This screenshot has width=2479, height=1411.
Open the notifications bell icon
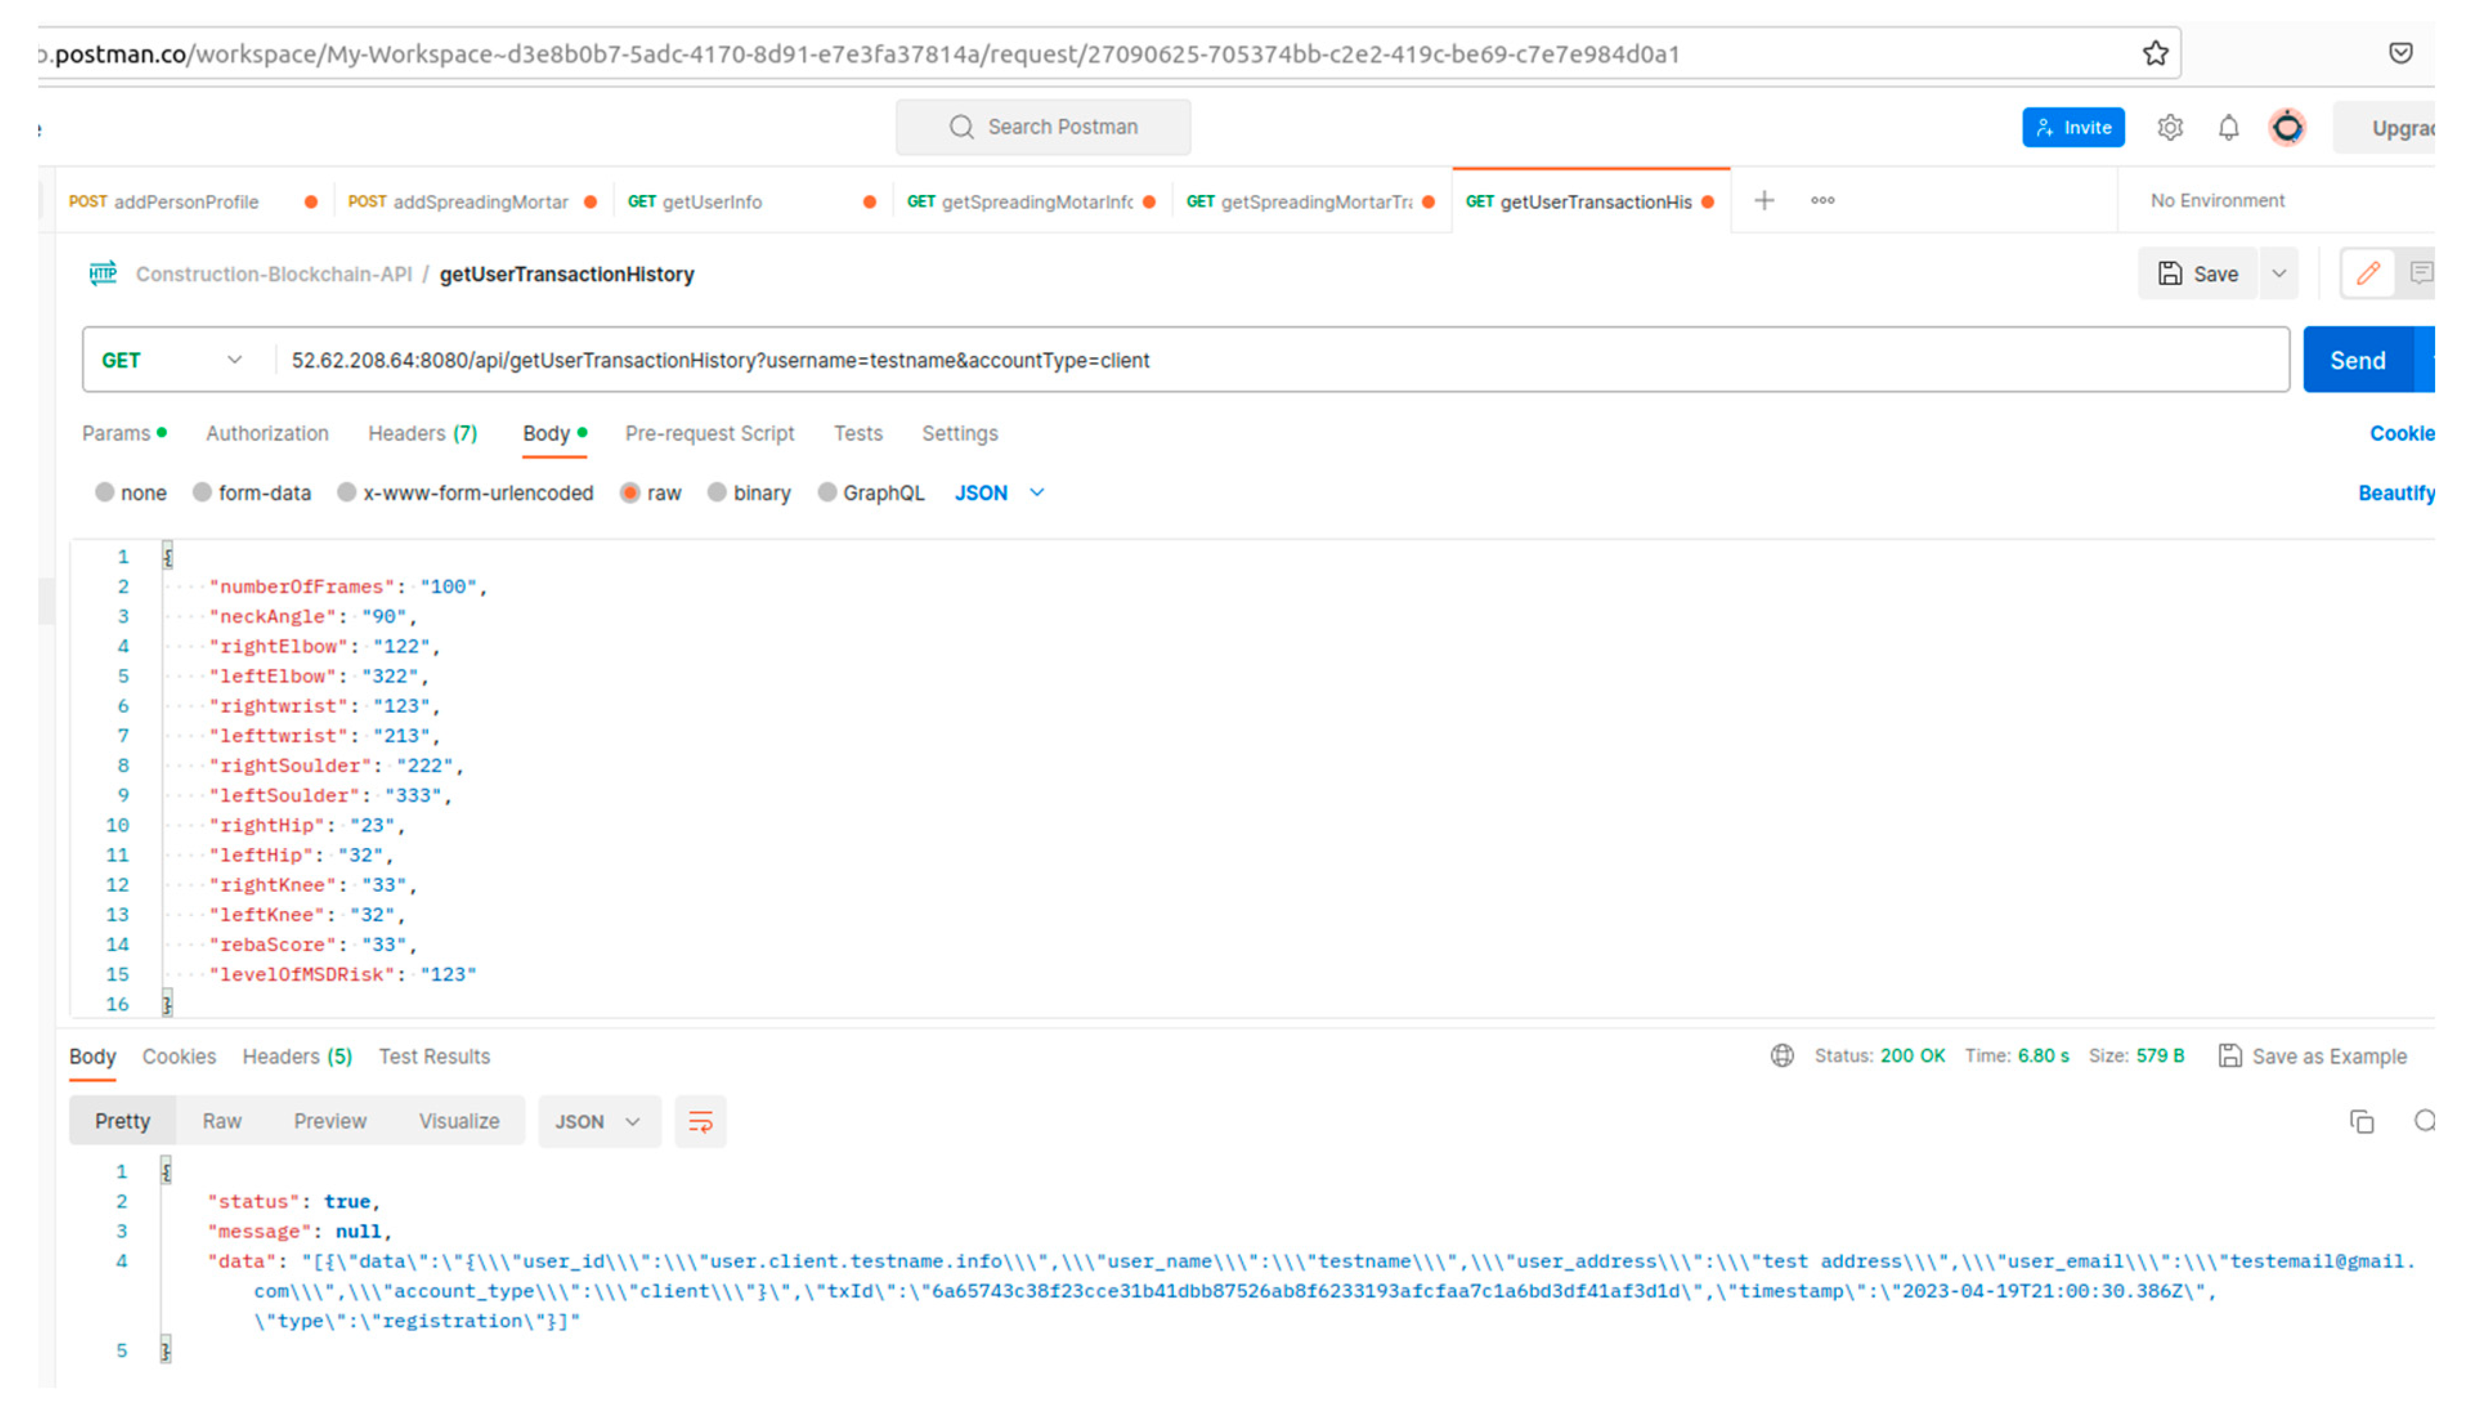(2228, 127)
